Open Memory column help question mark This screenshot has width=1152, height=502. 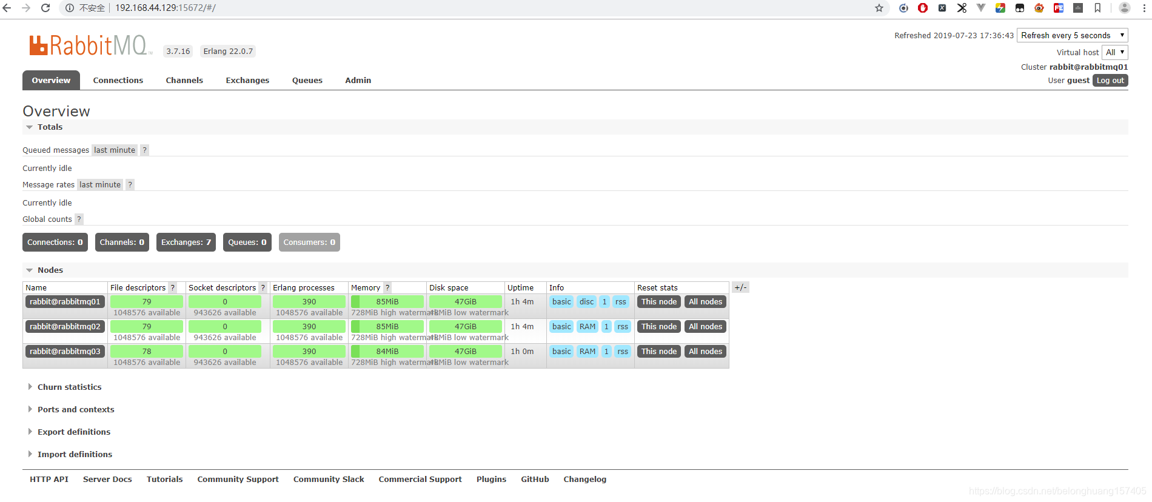(x=387, y=288)
